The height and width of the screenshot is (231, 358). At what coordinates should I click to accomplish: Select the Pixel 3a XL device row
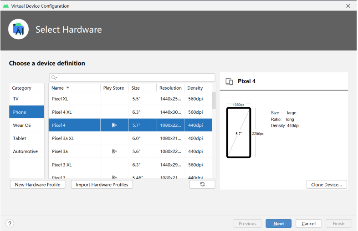[x=130, y=138]
